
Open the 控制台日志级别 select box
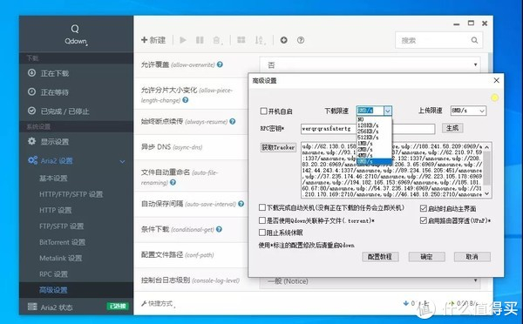pos(370,281)
